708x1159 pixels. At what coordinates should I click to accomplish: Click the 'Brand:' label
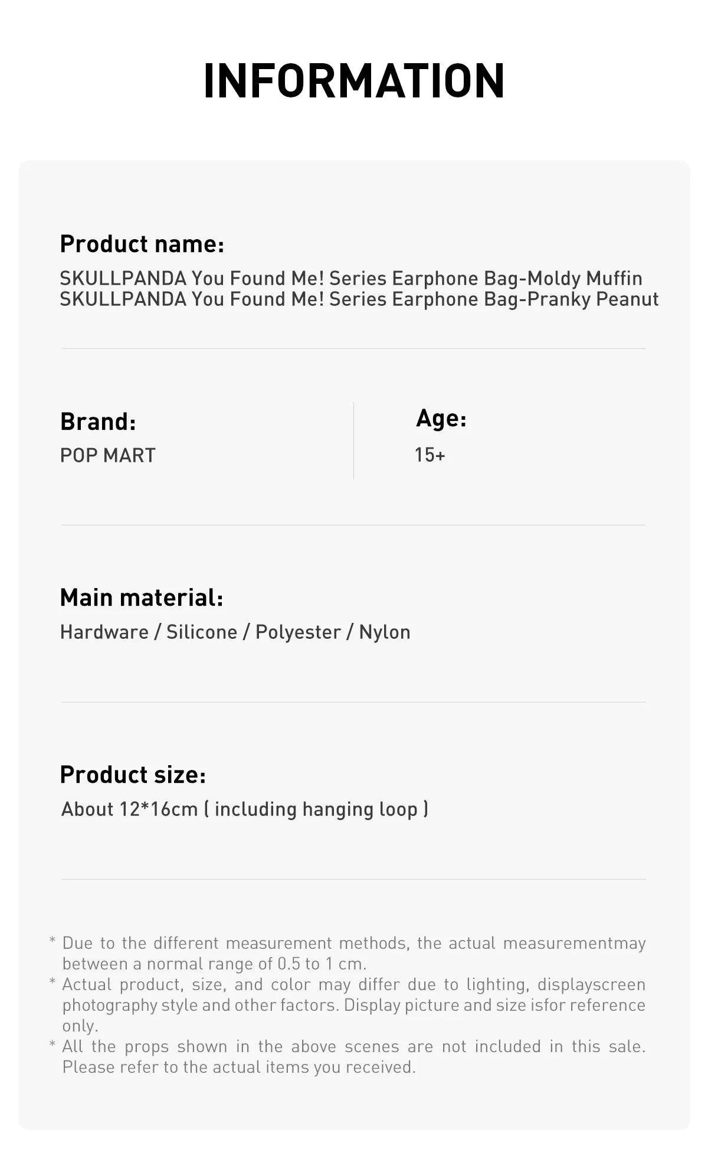click(x=98, y=422)
